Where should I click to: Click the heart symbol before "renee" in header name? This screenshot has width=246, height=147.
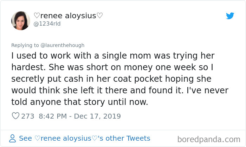click(x=37, y=16)
